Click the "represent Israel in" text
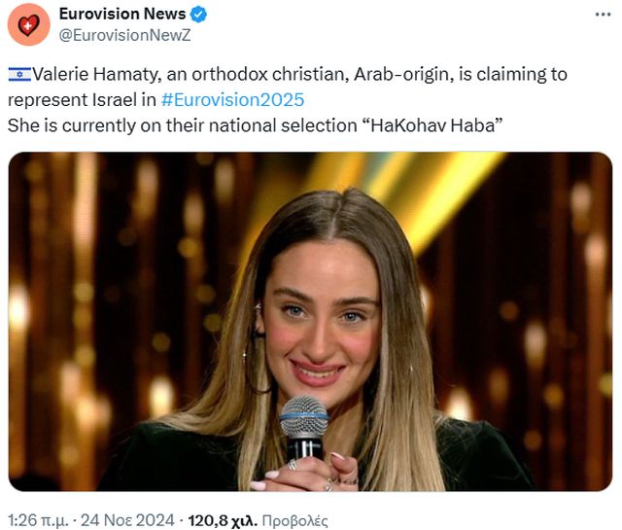Screen dimensions: 622x530 (x=82, y=99)
